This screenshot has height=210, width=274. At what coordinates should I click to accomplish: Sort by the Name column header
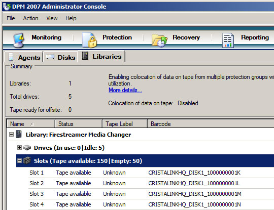(x=31, y=124)
